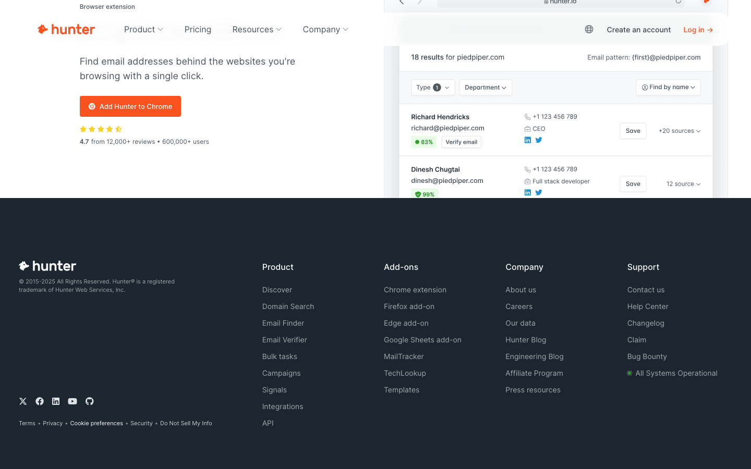Open the Bulk tasks footer link
The width and height of the screenshot is (751, 469).
[280, 356]
